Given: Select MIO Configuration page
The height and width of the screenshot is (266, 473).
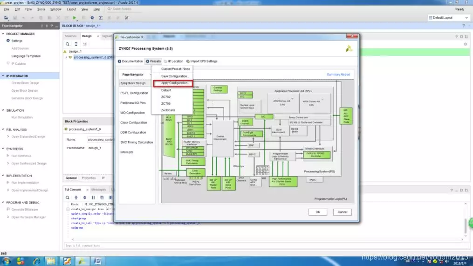Looking at the screenshot, I should pos(132,113).
